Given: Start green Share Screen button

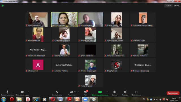Looking at the screenshot, I should pyautogui.click(x=100, y=93).
